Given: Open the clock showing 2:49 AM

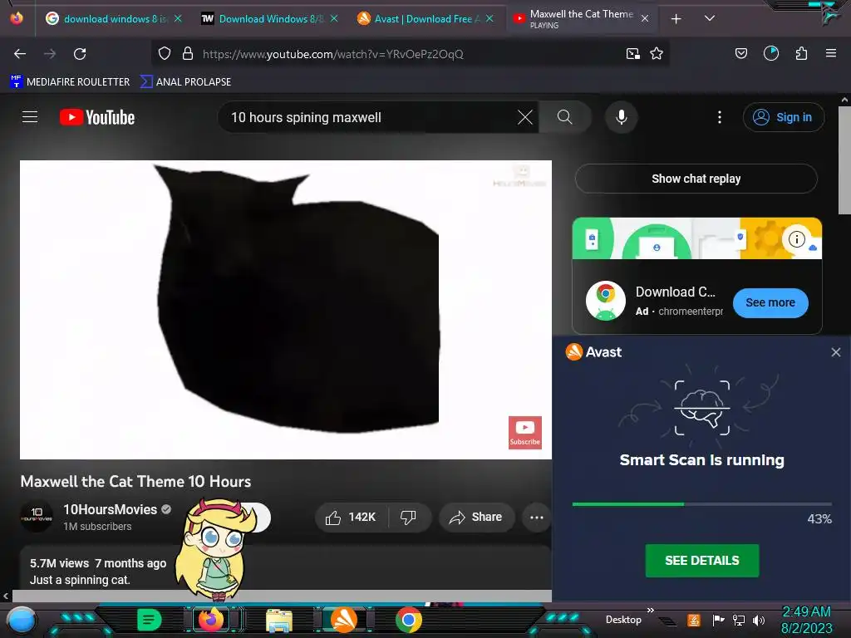Looking at the screenshot, I should pyautogui.click(x=806, y=620).
